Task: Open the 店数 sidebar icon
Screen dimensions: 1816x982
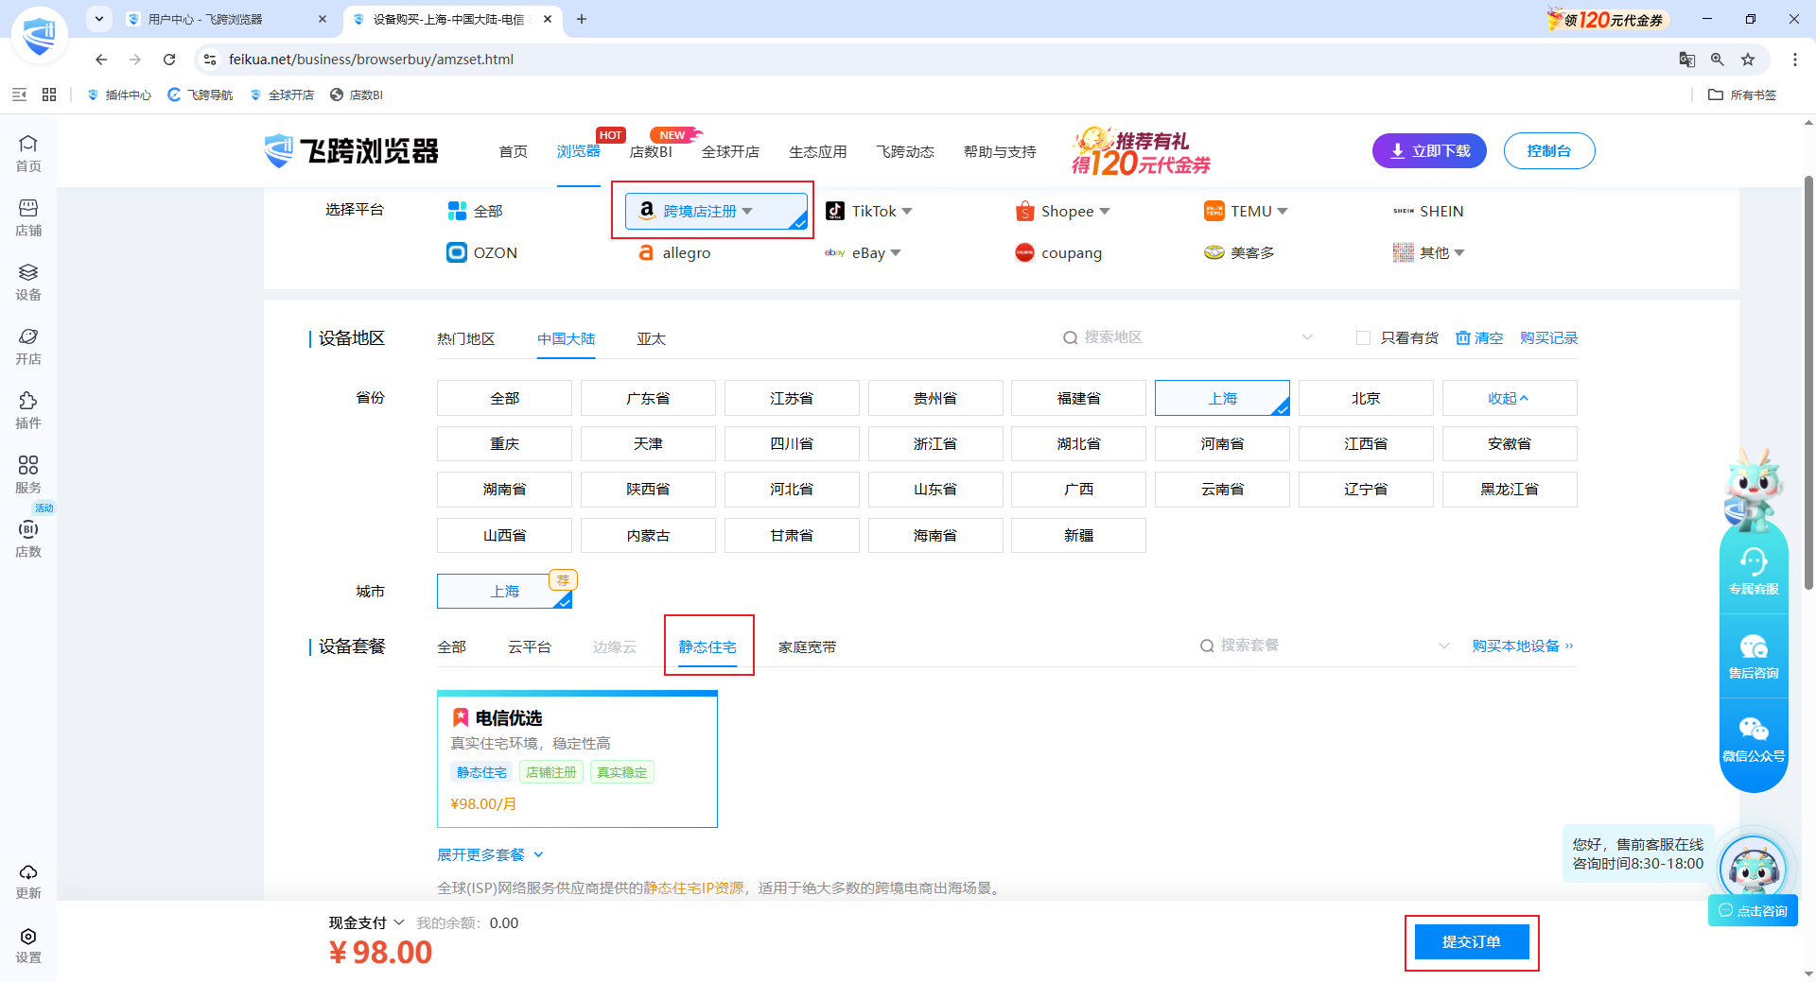Action: pos(28,539)
